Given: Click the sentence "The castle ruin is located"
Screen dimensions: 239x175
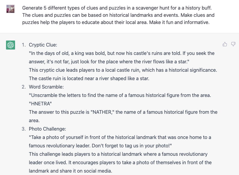Looking at the screenshot, I should point(89,78).
